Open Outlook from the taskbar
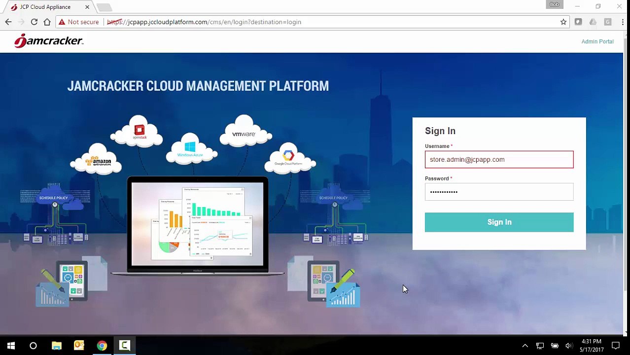 click(79, 346)
